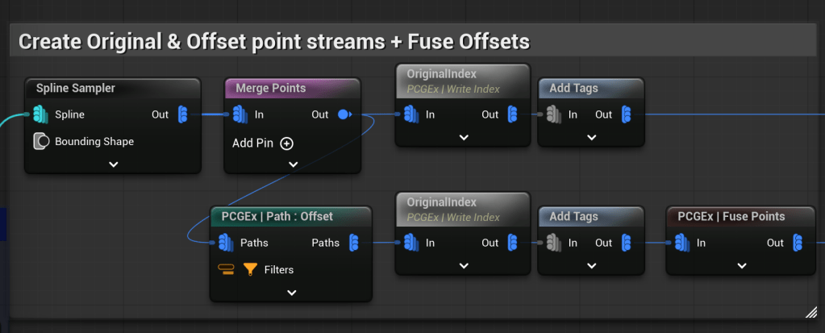Click the Spline Sampler Out pin
The width and height of the screenshot is (825, 333).
pyautogui.click(x=182, y=114)
